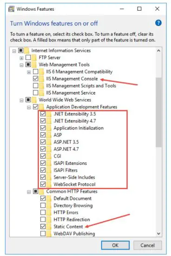This screenshot has width=171, height=256.
Task: Collapse World Wide Web Services node
Action: 21,101
